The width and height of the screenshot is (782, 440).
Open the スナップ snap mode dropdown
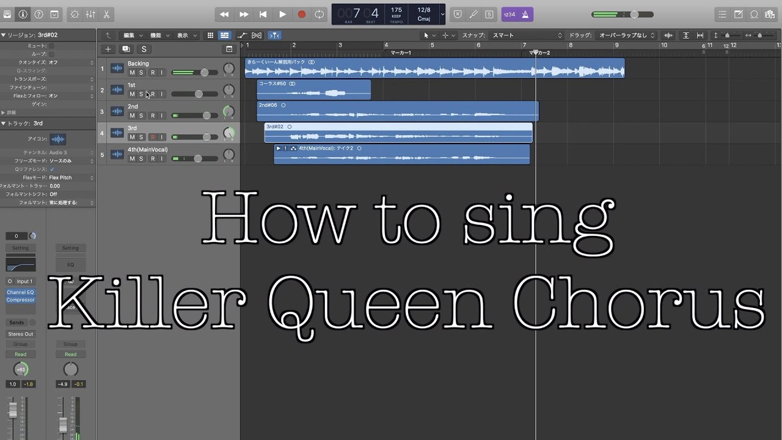tap(527, 35)
